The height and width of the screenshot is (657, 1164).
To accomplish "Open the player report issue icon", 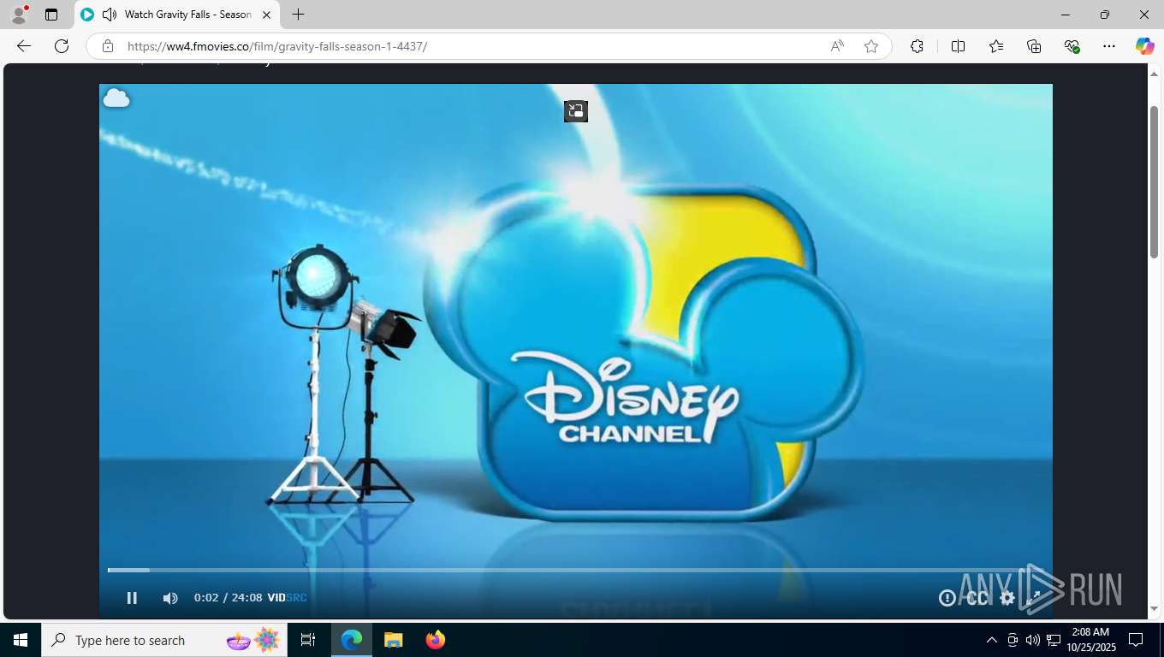I will coord(947,598).
